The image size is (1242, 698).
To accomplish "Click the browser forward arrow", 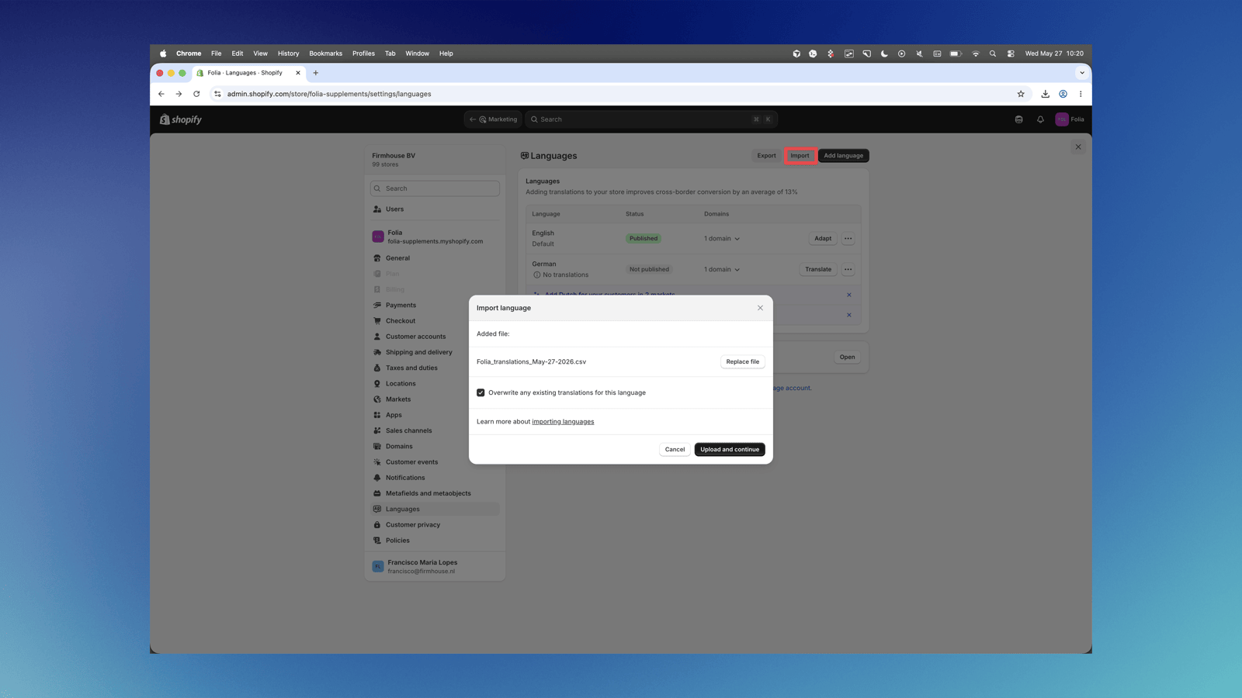I will [179, 94].
